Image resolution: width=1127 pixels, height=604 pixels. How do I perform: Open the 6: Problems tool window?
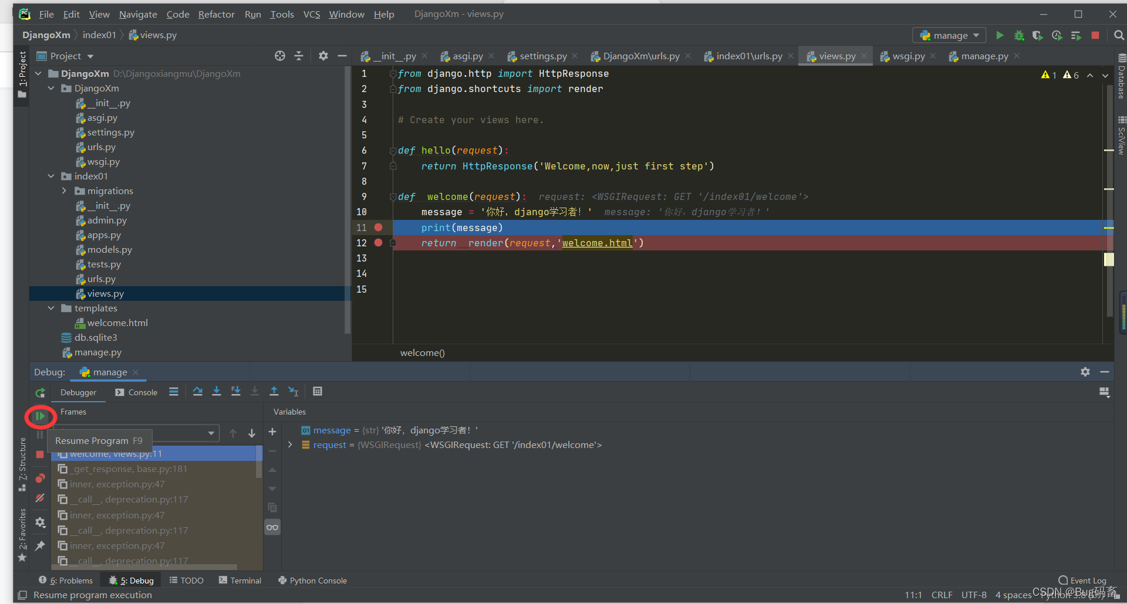(66, 581)
